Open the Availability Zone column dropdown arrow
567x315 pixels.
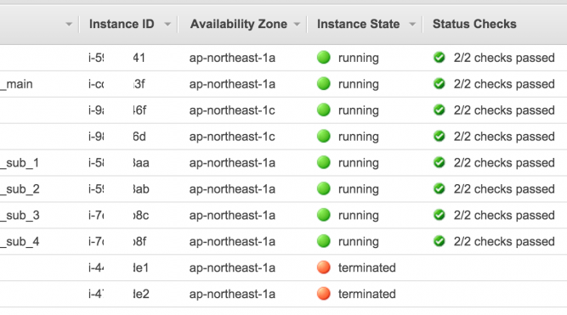(x=297, y=25)
